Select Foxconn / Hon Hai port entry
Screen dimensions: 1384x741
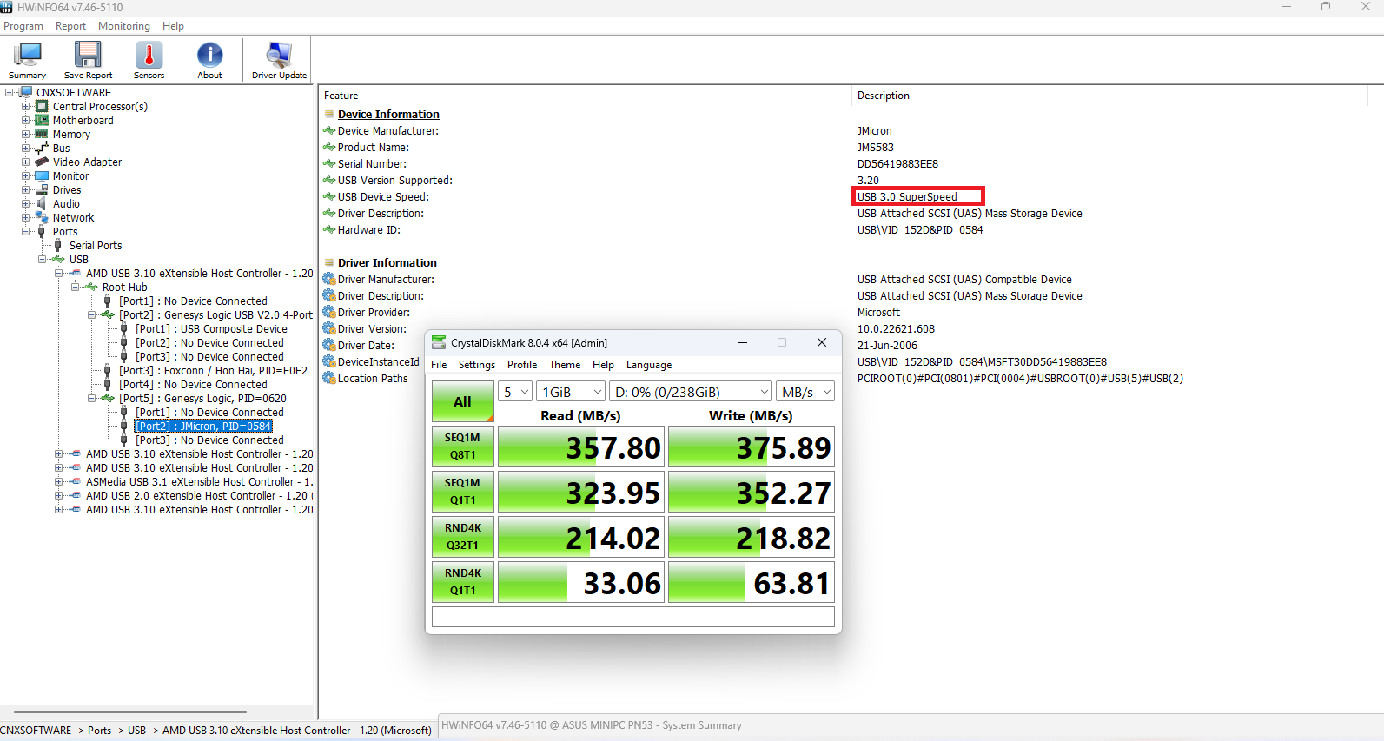click(213, 370)
